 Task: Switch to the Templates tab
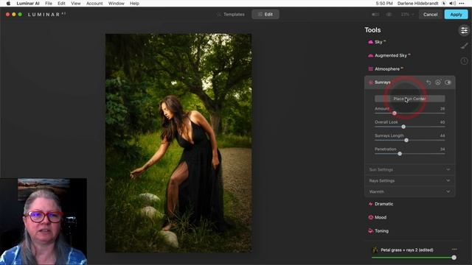coord(231,15)
